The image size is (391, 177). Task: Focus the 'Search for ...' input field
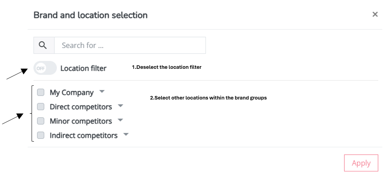point(130,45)
